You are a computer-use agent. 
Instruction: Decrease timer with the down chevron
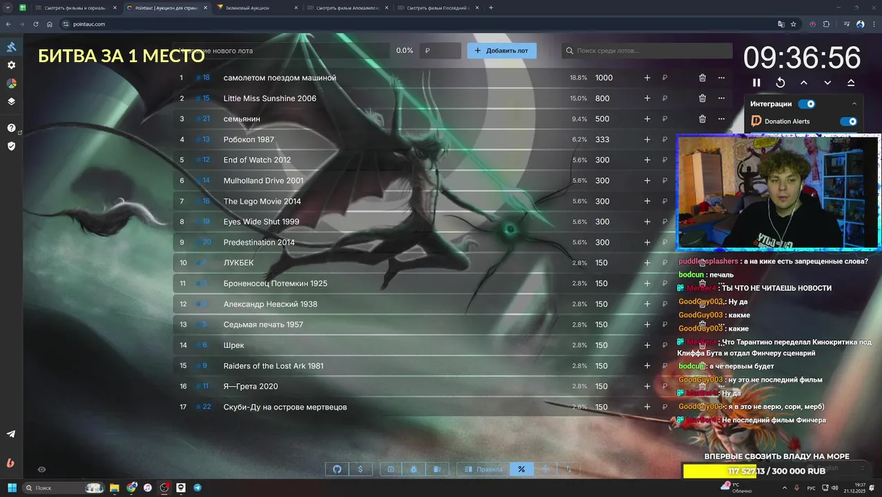pyautogui.click(x=827, y=82)
